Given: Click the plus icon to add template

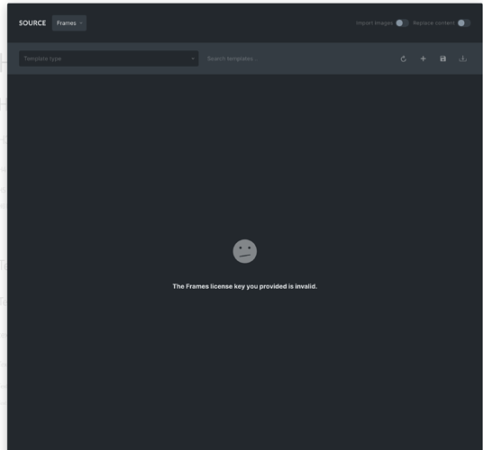Looking at the screenshot, I should 423,58.
